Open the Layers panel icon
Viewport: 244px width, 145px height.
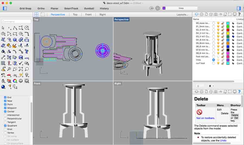tap(197, 14)
